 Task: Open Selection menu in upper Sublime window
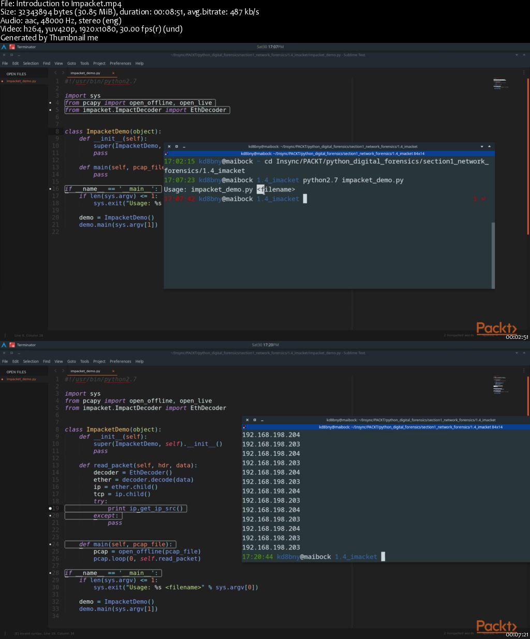[31, 64]
